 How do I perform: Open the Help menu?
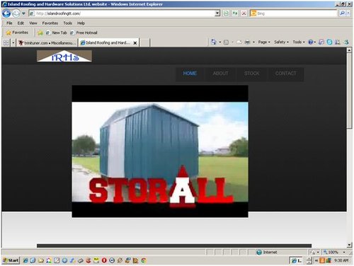81,23
